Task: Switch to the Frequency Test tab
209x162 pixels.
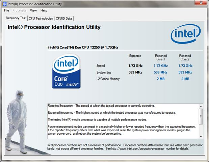Action: (16, 18)
